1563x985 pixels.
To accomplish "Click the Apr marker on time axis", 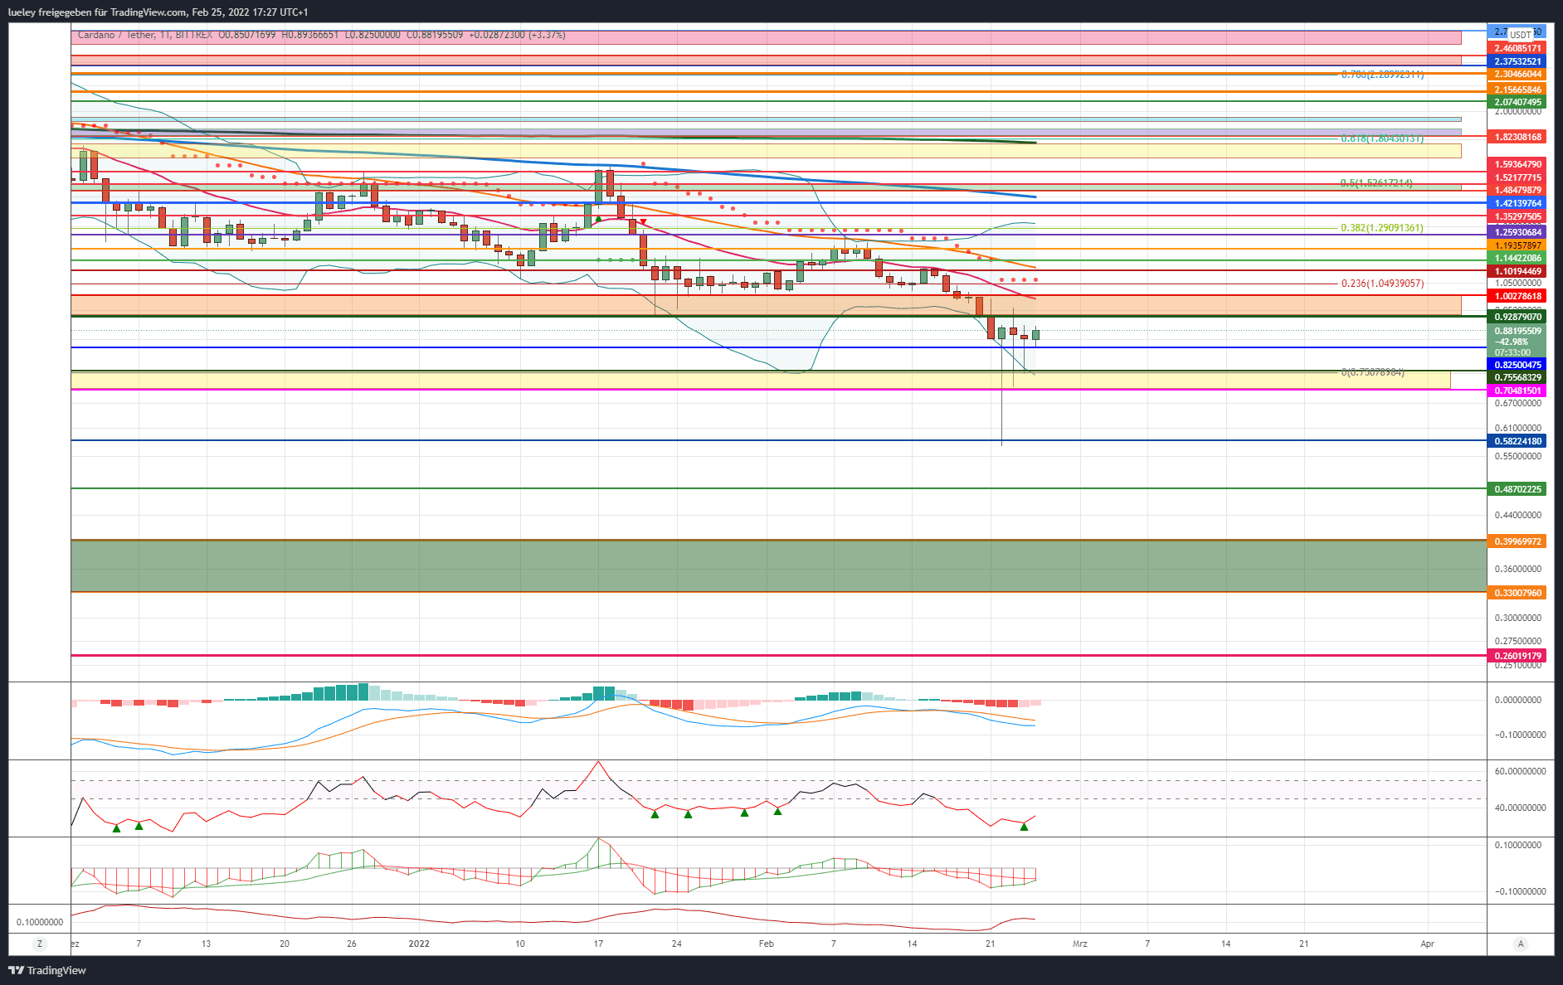I will [x=1427, y=944].
